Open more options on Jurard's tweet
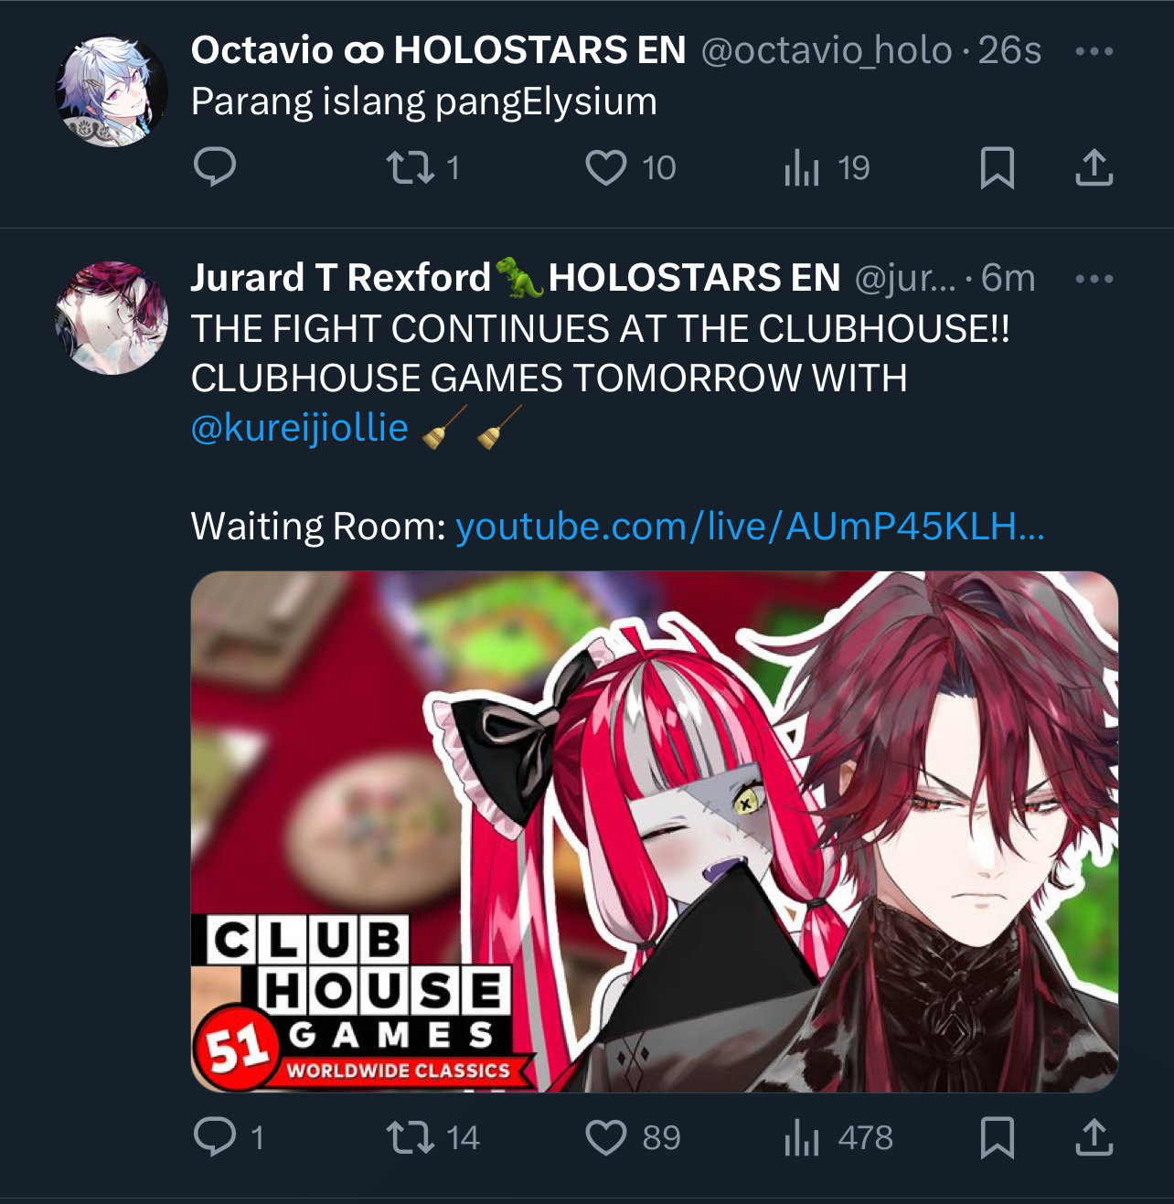This screenshot has height=1204, width=1174. tap(1094, 279)
